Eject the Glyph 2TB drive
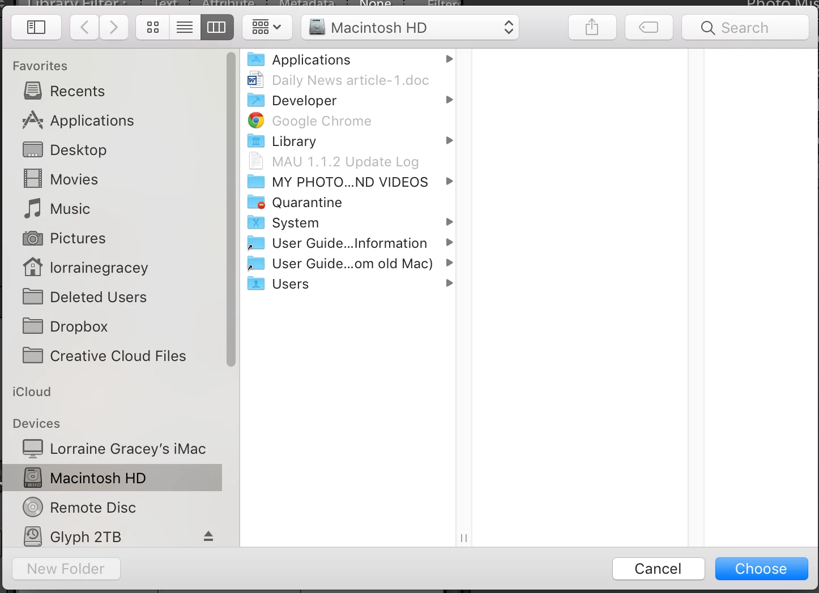This screenshot has width=819, height=593. pos(208,536)
